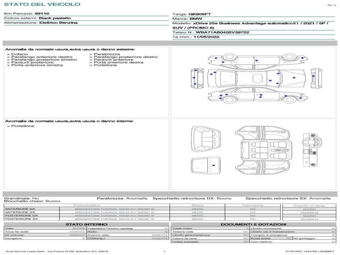Select the ANTERIORE SX tyre row label

coord(20,212)
